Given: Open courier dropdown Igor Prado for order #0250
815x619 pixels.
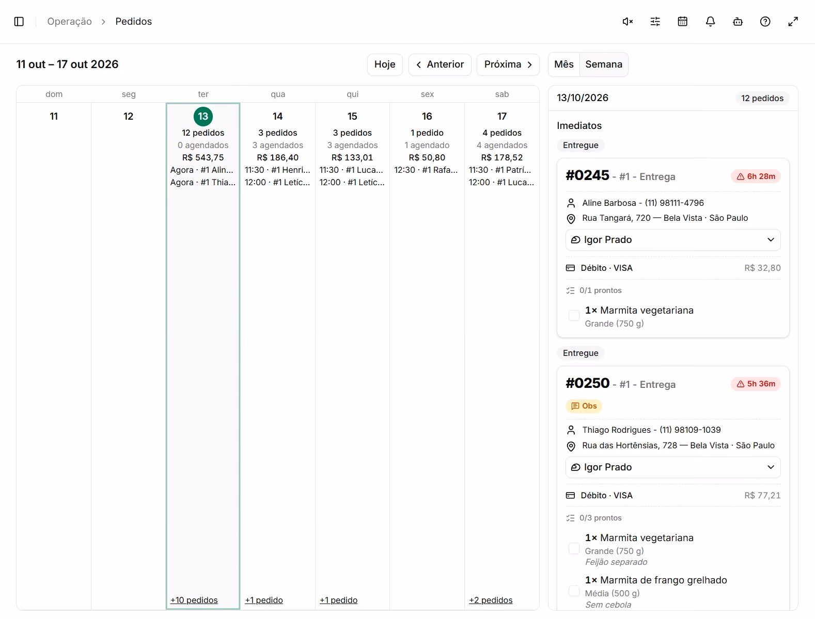Looking at the screenshot, I should click(673, 467).
